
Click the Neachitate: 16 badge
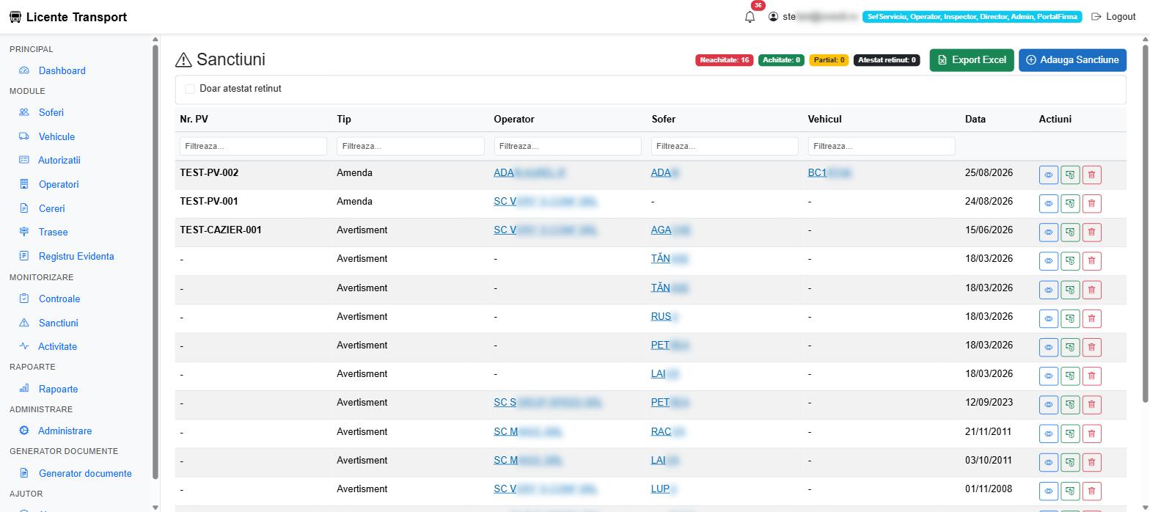click(724, 60)
